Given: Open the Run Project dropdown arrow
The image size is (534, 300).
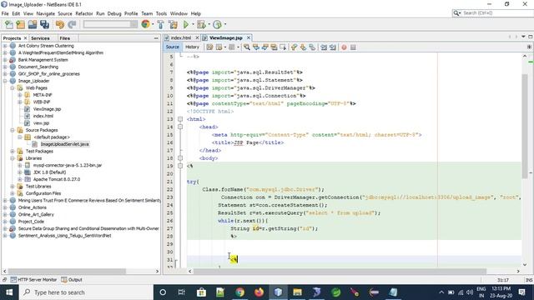Looking at the screenshot, I should 193,24.
